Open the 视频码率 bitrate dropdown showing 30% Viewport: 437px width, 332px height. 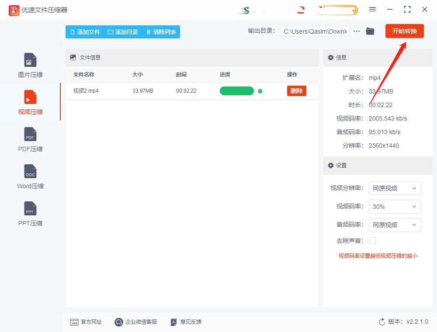click(395, 207)
